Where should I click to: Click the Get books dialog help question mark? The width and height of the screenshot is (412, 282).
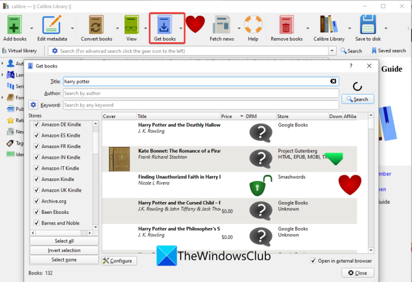pyautogui.click(x=351, y=66)
